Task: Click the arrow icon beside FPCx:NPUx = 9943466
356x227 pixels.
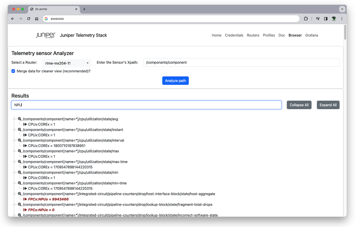Action: pos(25,199)
